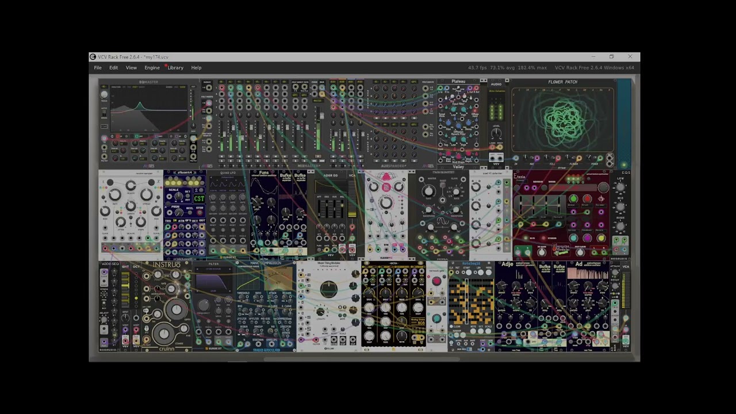The image size is (736, 414).
Task: Click the HIGH knob on EQS module
Action: pyautogui.click(x=620, y=225)
